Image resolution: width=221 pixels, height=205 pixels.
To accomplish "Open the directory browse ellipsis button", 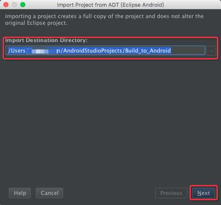I will pos(211,51).
